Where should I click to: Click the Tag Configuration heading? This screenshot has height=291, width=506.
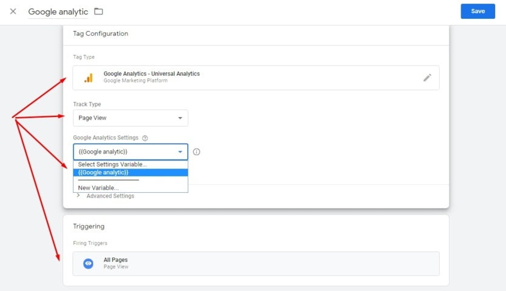(x=100, y=33)
